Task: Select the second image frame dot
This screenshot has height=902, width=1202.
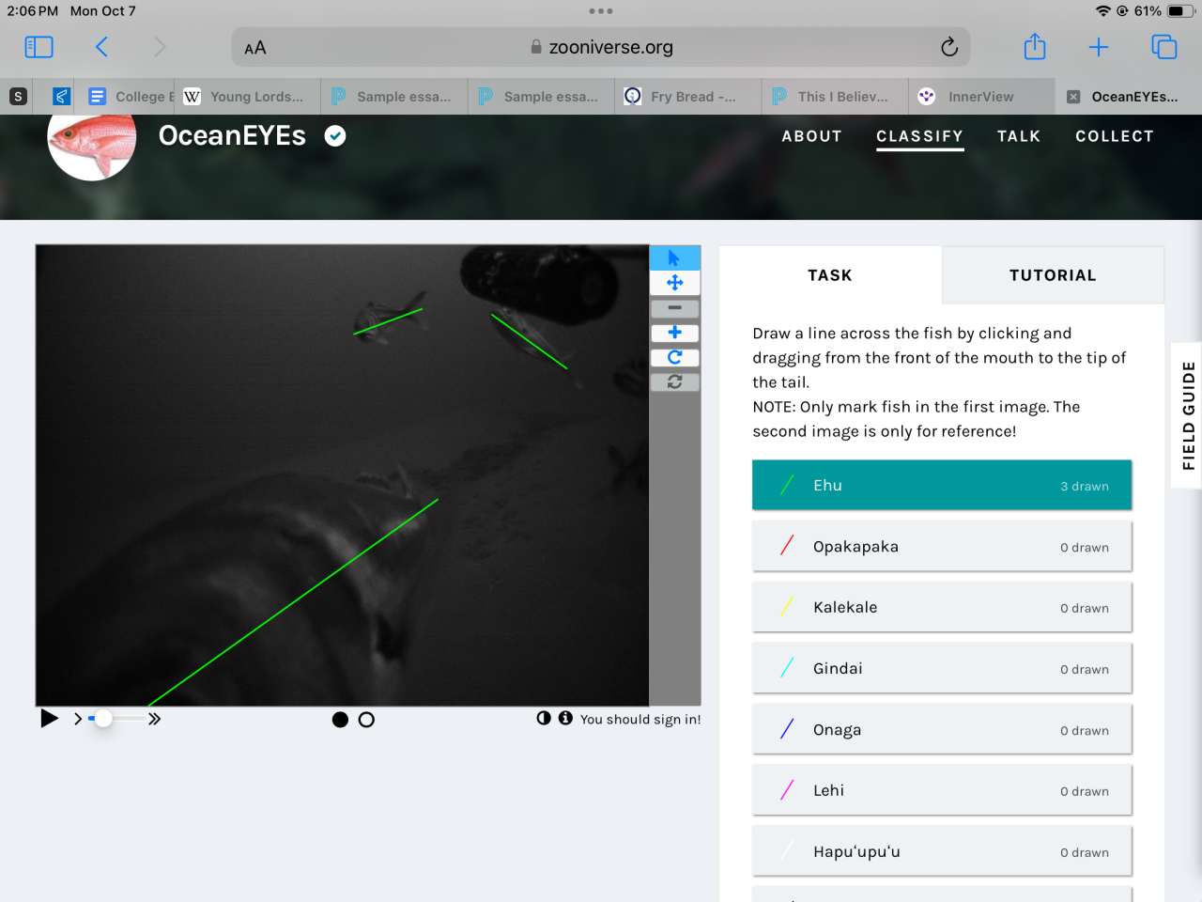Action: coord(366,720)
